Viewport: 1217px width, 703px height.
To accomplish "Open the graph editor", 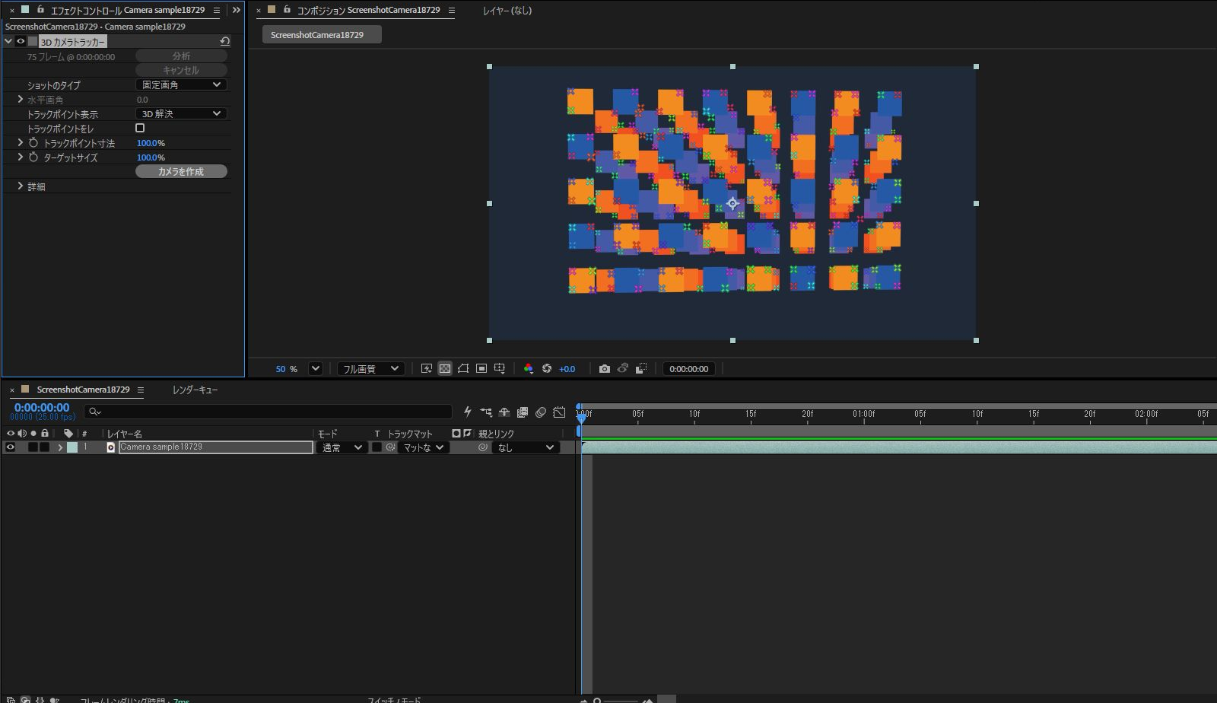I will coord(559,412).
